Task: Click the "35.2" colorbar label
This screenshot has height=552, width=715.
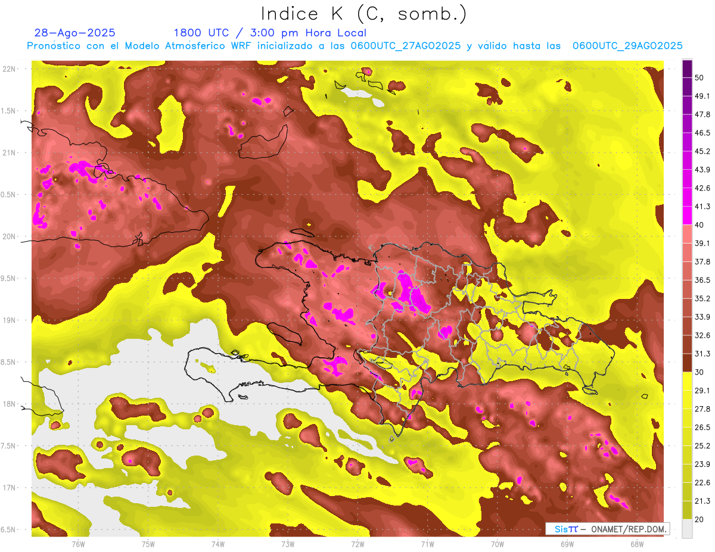Action: pyautogui.click(x=702, y=298)
